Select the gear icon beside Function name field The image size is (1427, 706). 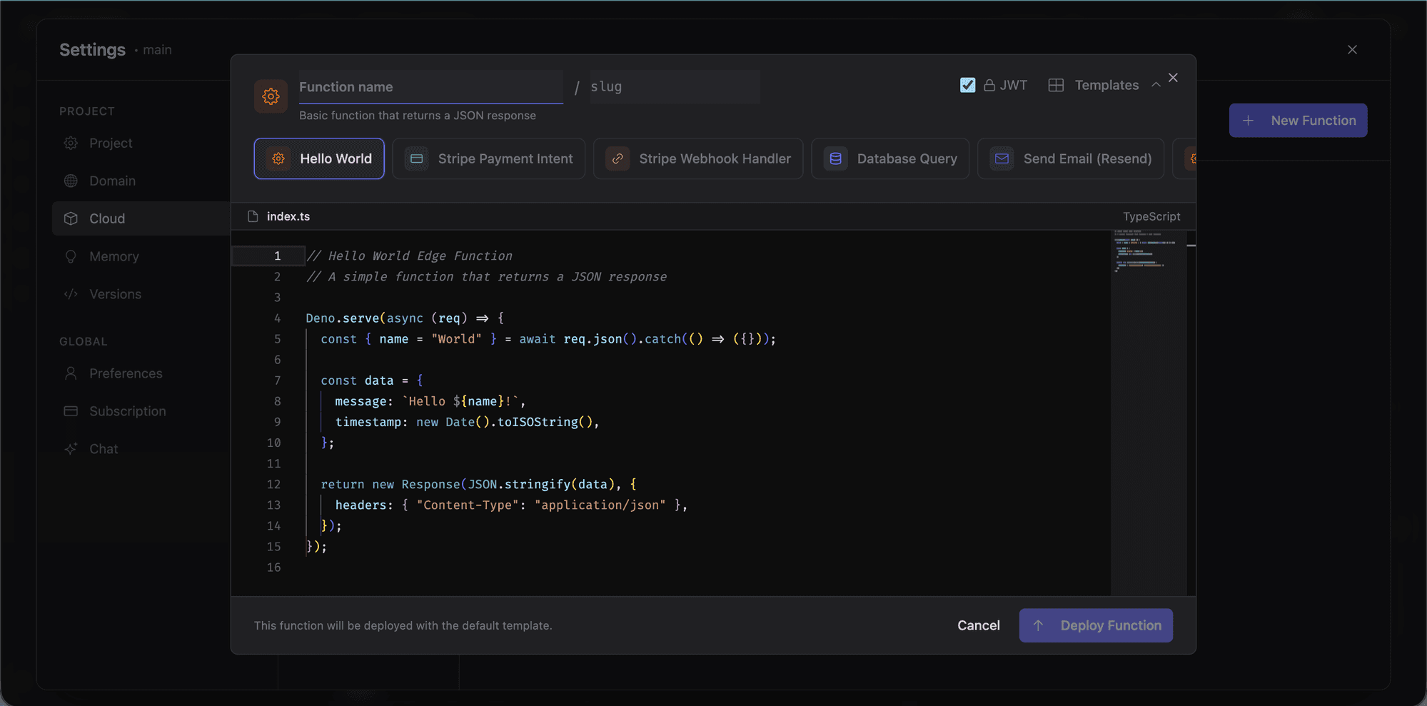click(x=271, y=96)
